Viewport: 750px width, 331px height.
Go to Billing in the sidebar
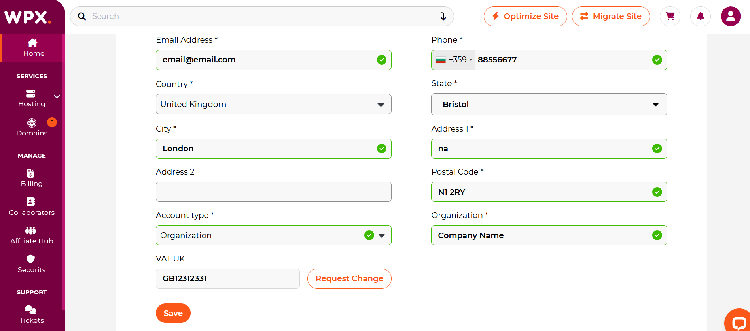[x=32, y=178]
